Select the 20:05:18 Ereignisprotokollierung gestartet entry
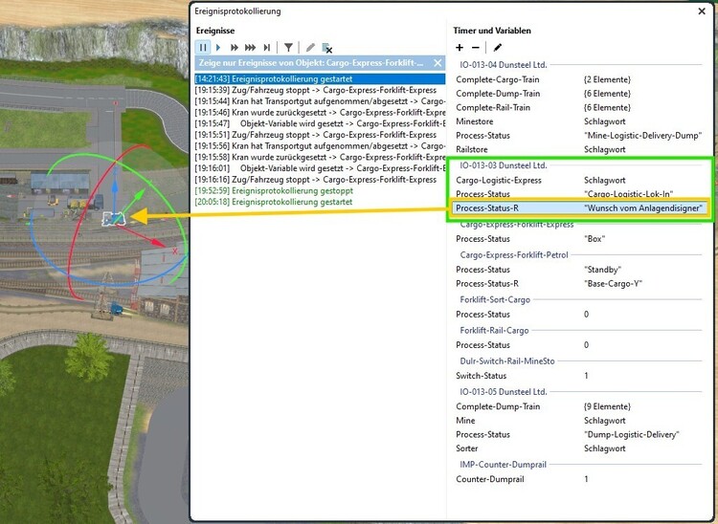Viewport: 718px width, 524px height. click(x=320, y=202)
